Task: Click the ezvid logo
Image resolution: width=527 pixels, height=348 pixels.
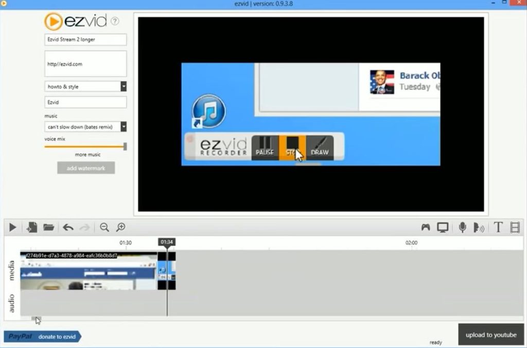Action: click(76, 21)
